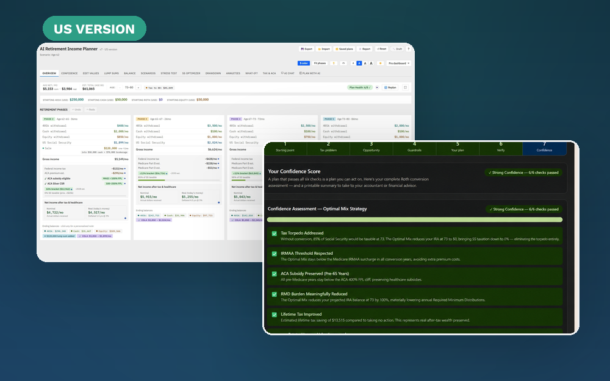Screen dimensions: 610x381
Task: Open the What-If? tab
Action: 251,73
